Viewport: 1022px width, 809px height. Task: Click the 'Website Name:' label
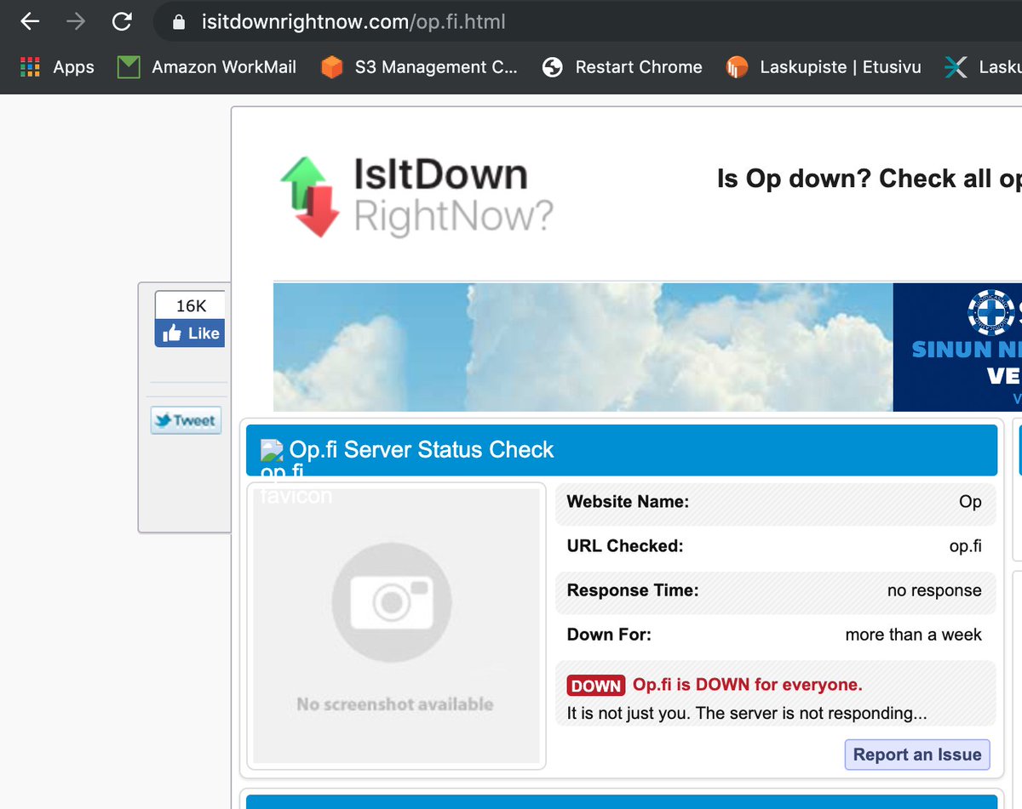tap(628, 502)
